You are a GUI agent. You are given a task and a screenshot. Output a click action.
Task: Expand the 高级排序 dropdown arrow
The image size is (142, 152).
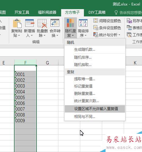tap(85, 36)
